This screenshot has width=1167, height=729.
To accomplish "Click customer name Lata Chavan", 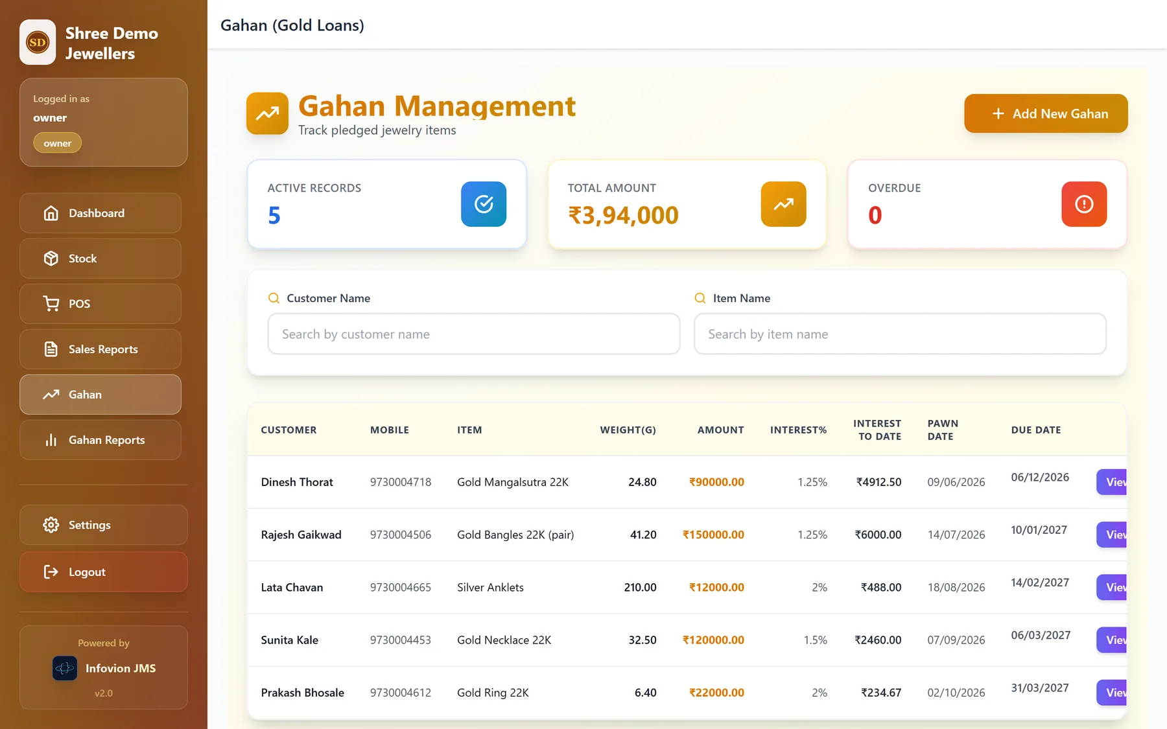I will (292, 587).
